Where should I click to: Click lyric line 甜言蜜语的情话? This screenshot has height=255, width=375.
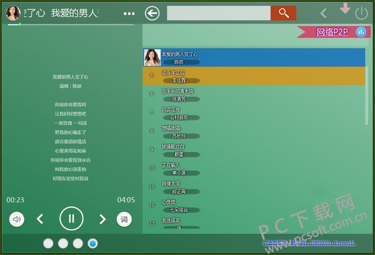tap(71, 142)
